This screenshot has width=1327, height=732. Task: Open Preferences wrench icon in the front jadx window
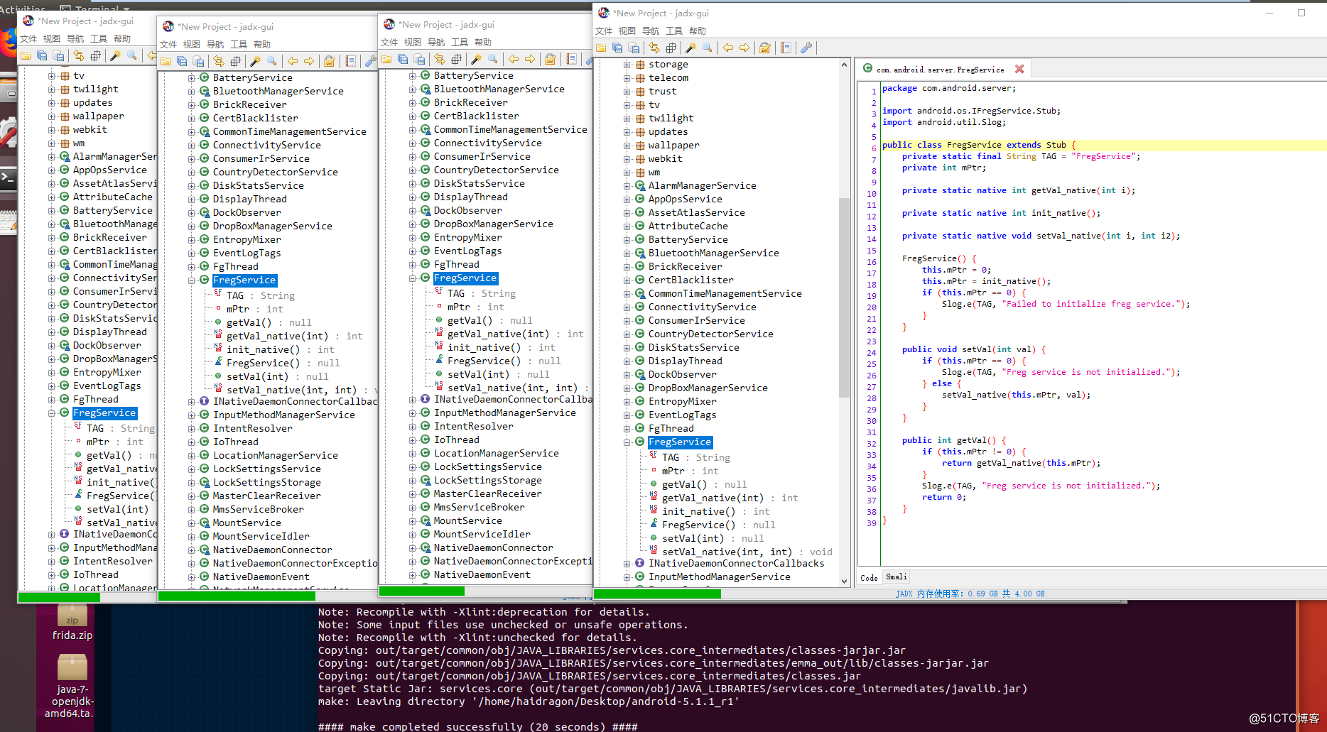806,48
